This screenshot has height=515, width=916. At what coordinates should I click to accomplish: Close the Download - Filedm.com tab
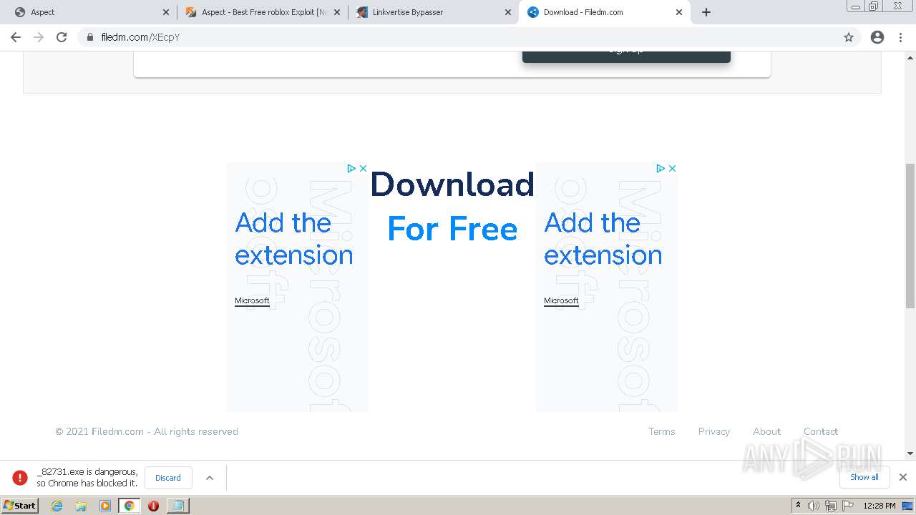click(679, 12)
